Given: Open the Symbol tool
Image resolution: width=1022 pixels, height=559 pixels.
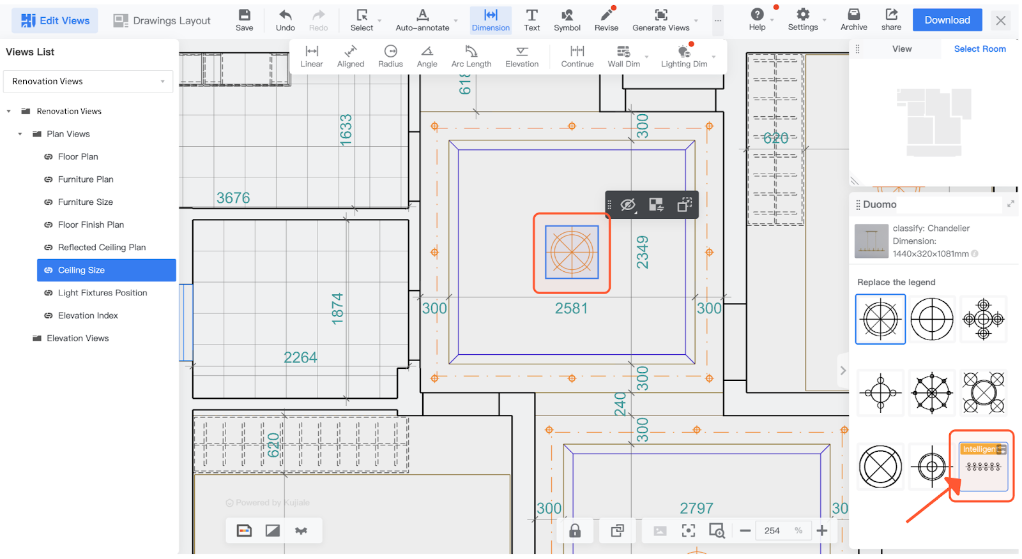Looking at the screenshot, I should coord(567,20).
